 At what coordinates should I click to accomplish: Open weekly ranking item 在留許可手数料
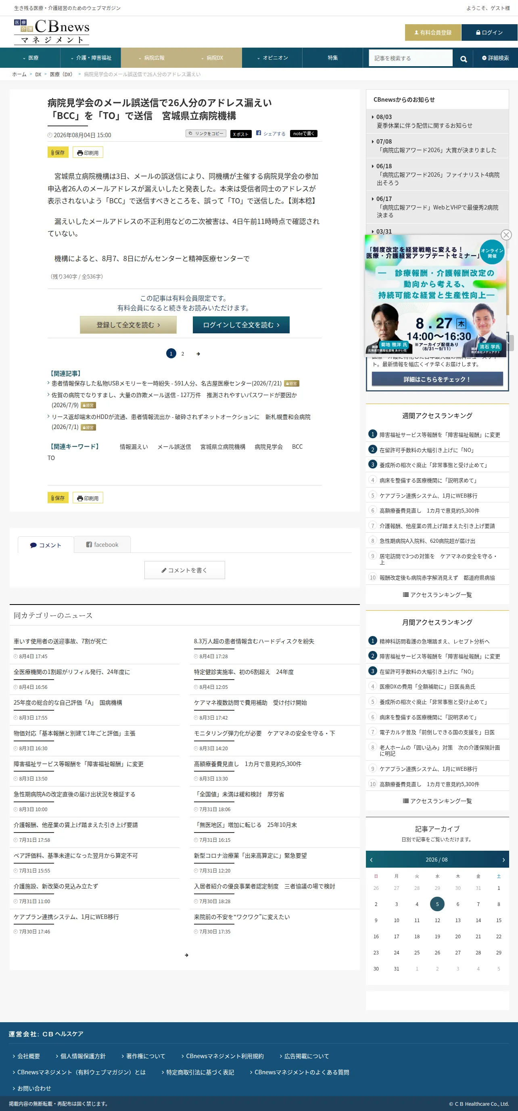[426, 450]
